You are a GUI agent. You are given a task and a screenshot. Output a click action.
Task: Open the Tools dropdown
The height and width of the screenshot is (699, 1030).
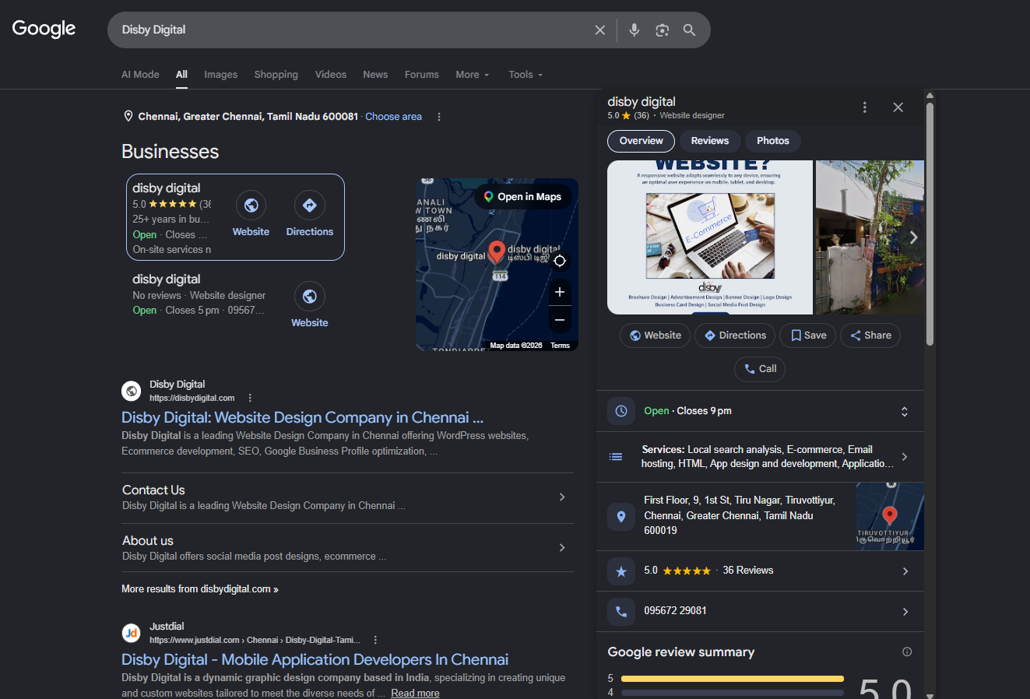coord(526,75)
